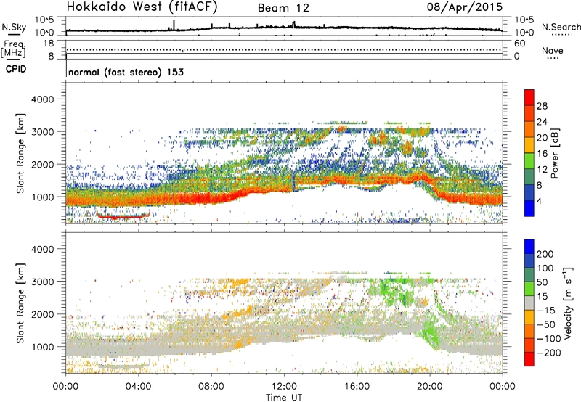Select the 'Beam 12' header label
The height and width of the screenshot is (402, 581).
coord(283,8)
